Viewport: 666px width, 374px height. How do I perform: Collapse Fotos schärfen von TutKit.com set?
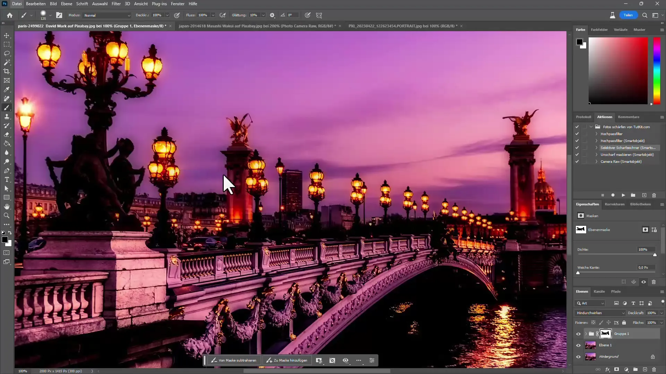[x=591, y=127]
